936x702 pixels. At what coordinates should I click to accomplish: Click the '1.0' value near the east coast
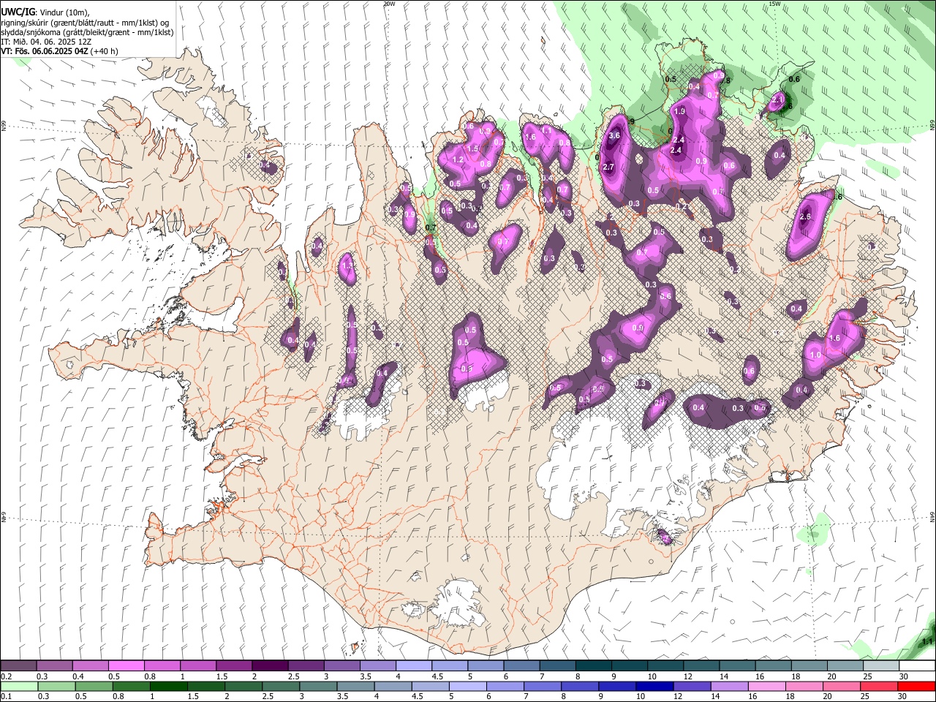pyautogui.click(x=816, y=355)
